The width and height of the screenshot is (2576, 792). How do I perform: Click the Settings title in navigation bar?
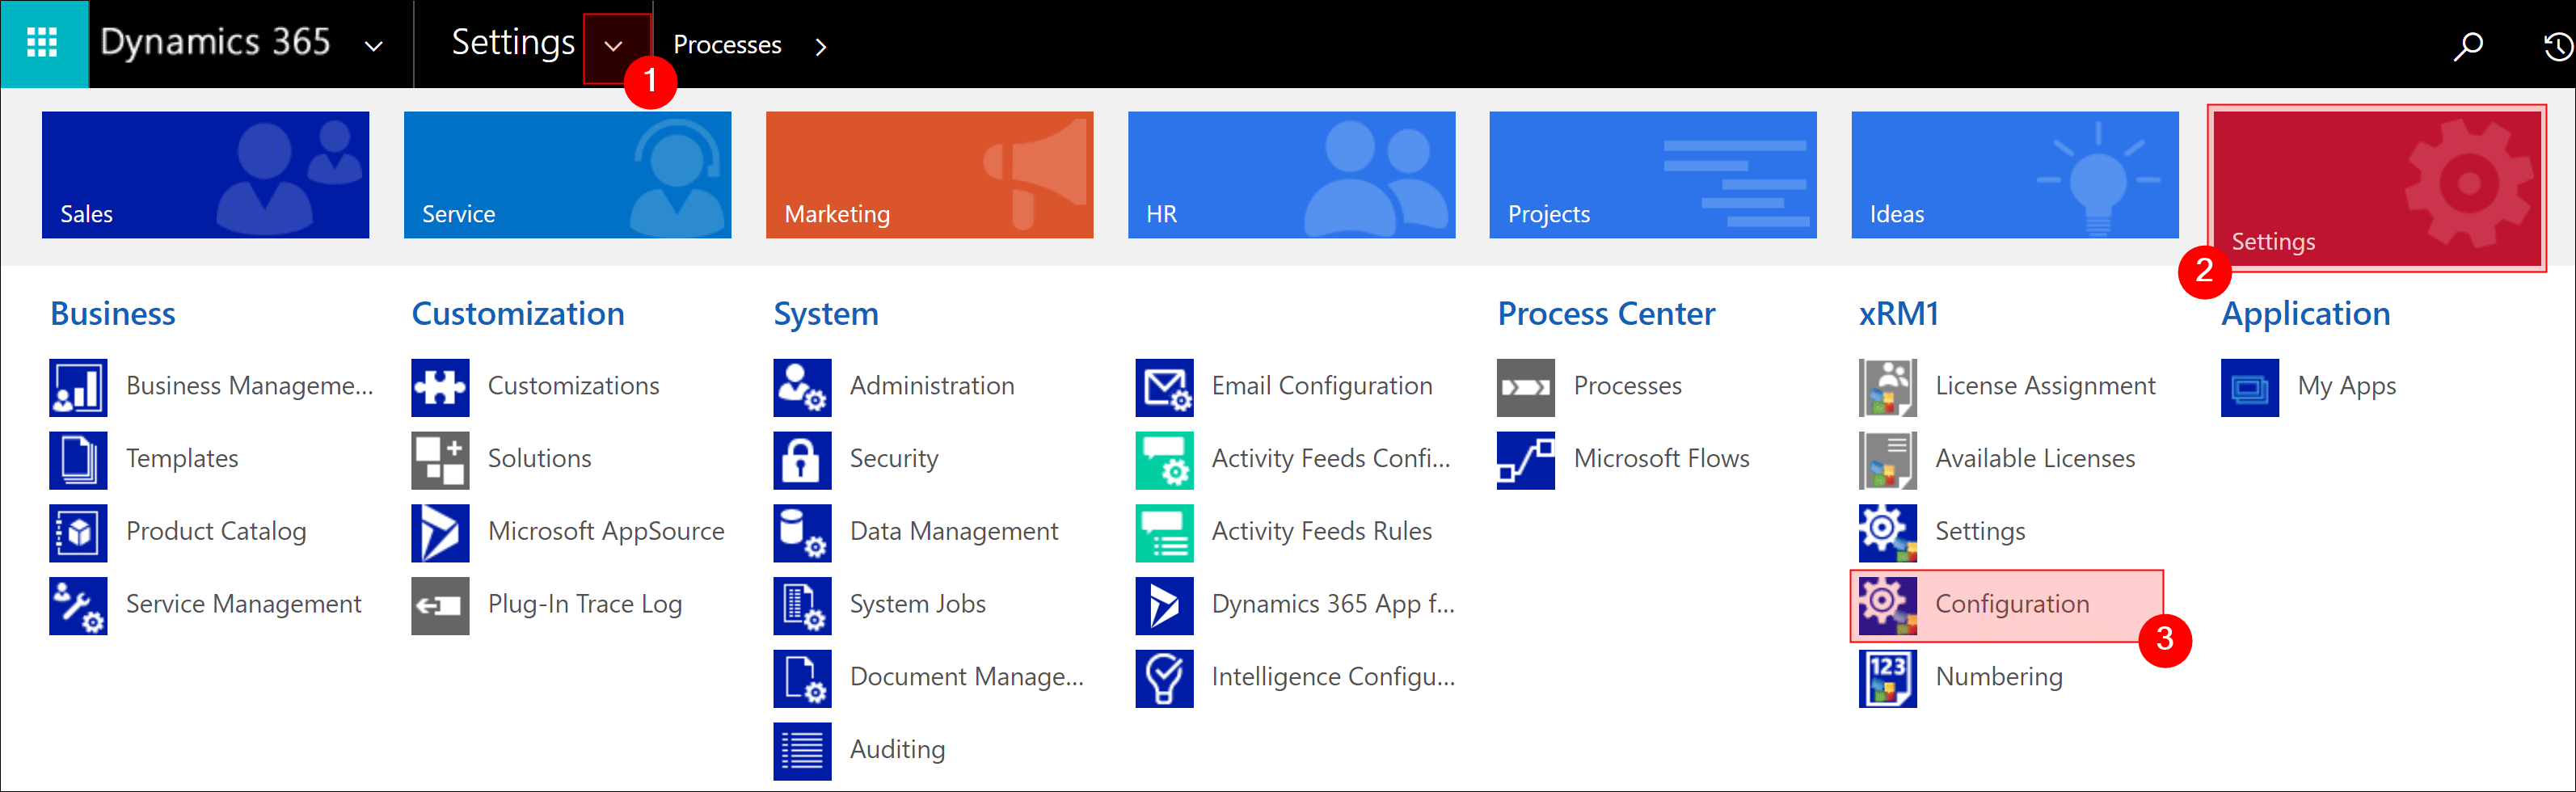coord(513,43)
